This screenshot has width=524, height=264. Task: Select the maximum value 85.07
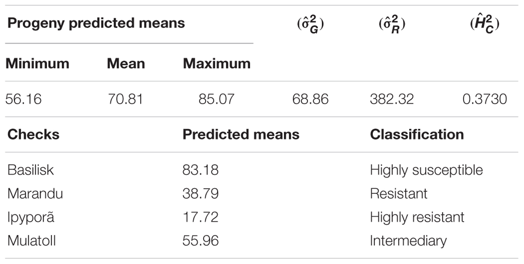(x=216, y=99)
